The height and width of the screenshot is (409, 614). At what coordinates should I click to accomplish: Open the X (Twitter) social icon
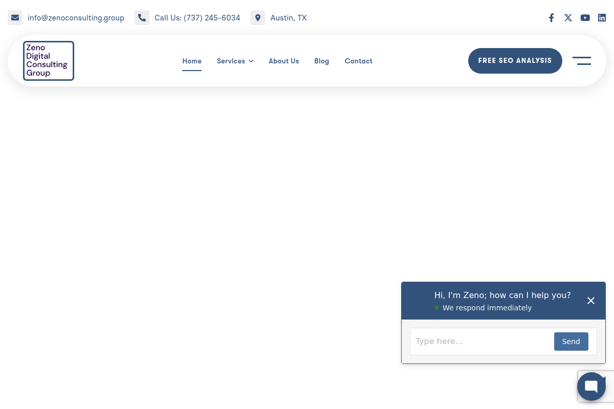click(x=568, y=18)
